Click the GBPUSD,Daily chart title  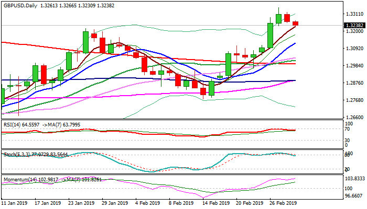[20, 4]
